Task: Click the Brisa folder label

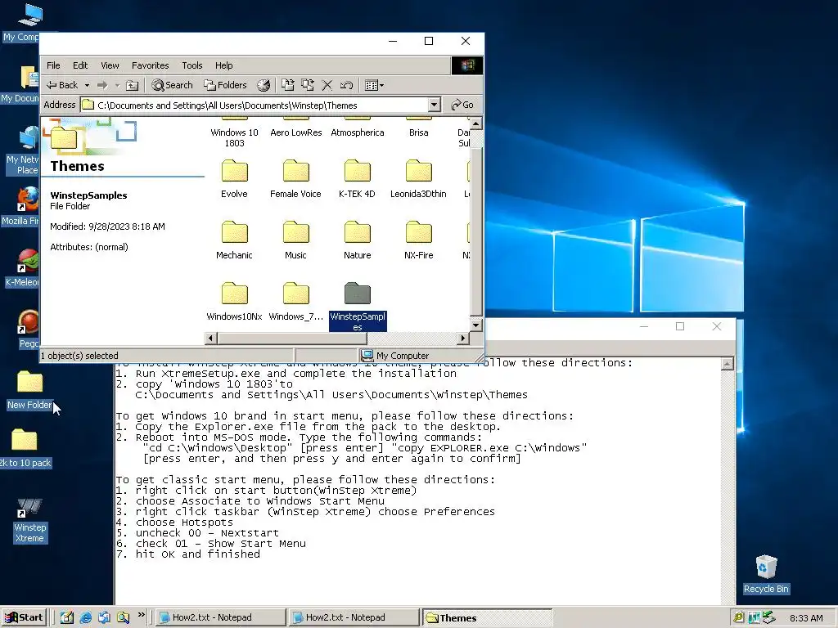Action: [418, 132]
